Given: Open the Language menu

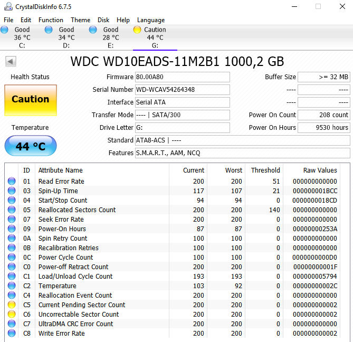Looking at the screenshot, I should [151, 20].
